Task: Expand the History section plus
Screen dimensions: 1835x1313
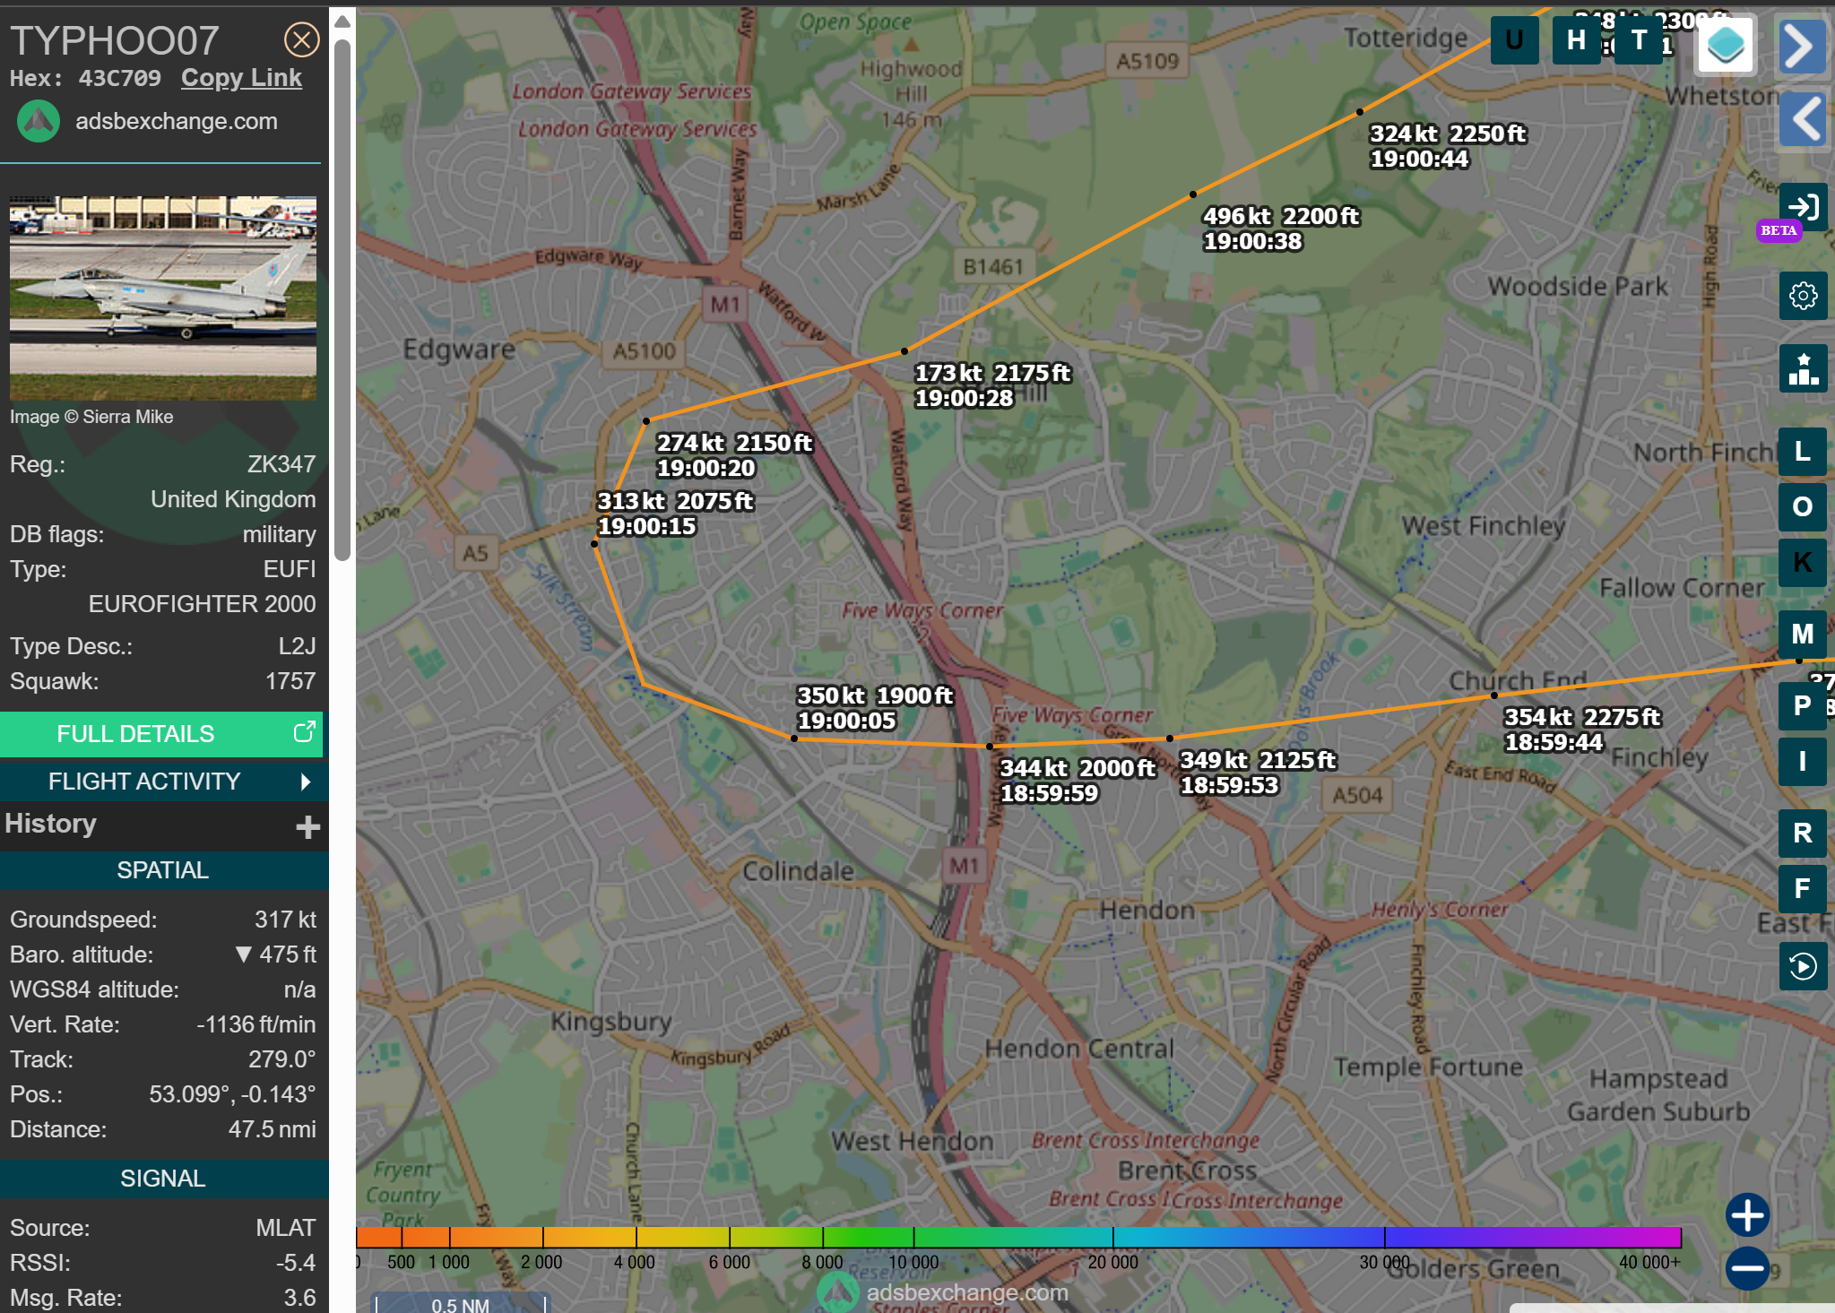Action: tap(307, 826)
